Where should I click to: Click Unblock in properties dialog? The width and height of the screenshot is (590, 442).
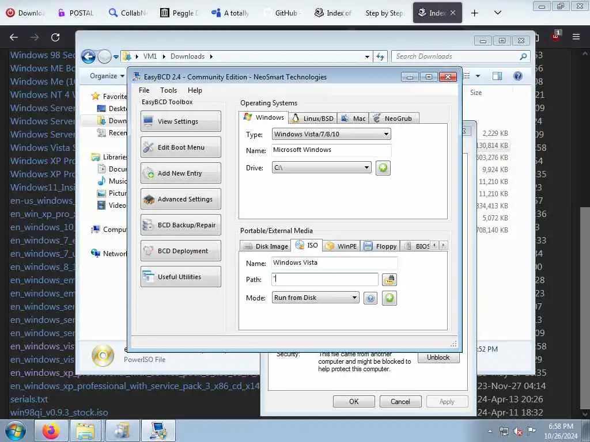[438, 357]
